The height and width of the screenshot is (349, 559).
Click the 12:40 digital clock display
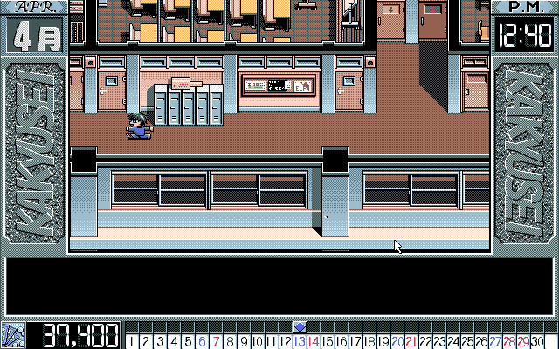coord(524,36)
